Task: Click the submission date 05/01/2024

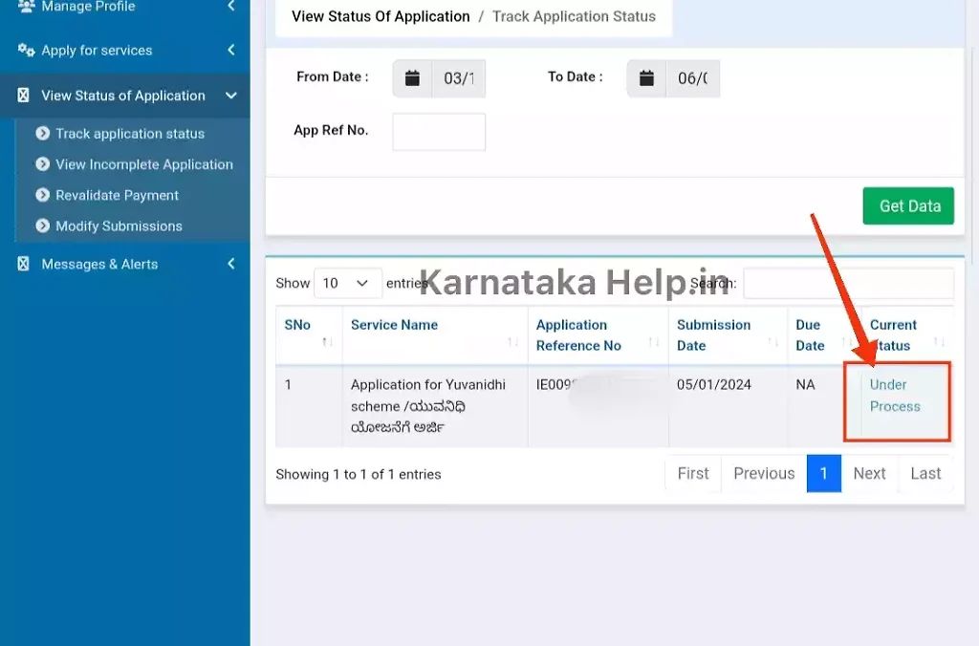Action: click(713, 385)
